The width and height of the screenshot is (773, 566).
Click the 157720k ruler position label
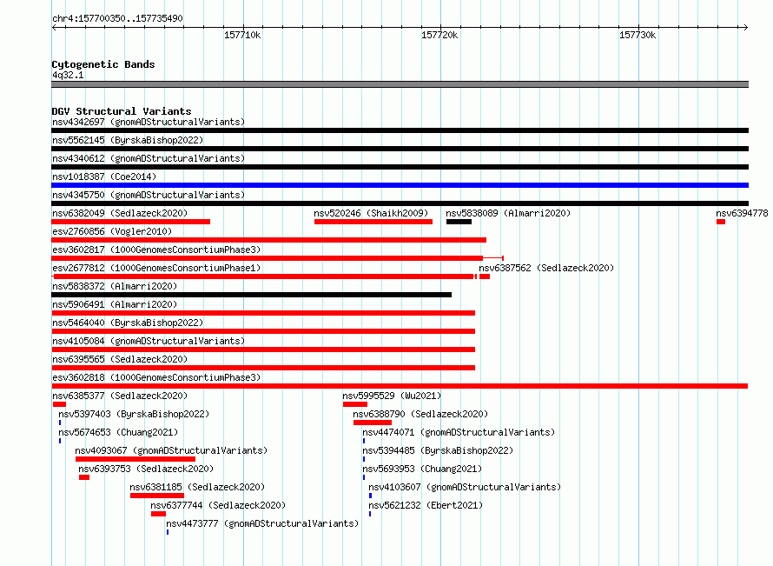pos(439,35)
